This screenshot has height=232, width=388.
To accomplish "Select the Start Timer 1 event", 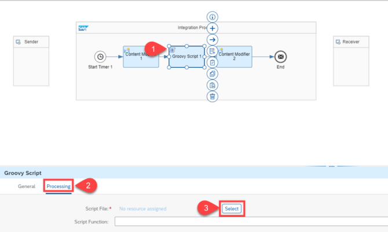I will coord(100,57).
